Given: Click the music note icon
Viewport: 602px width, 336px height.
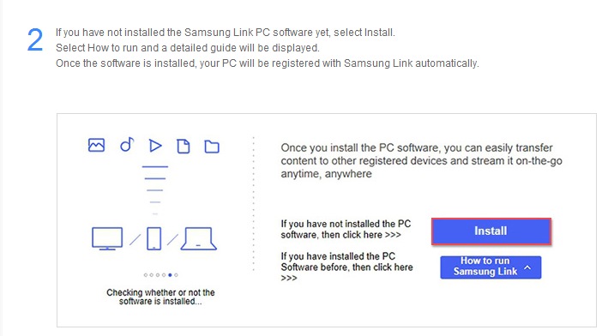Looking at the screenshot, I should point(127,145).
